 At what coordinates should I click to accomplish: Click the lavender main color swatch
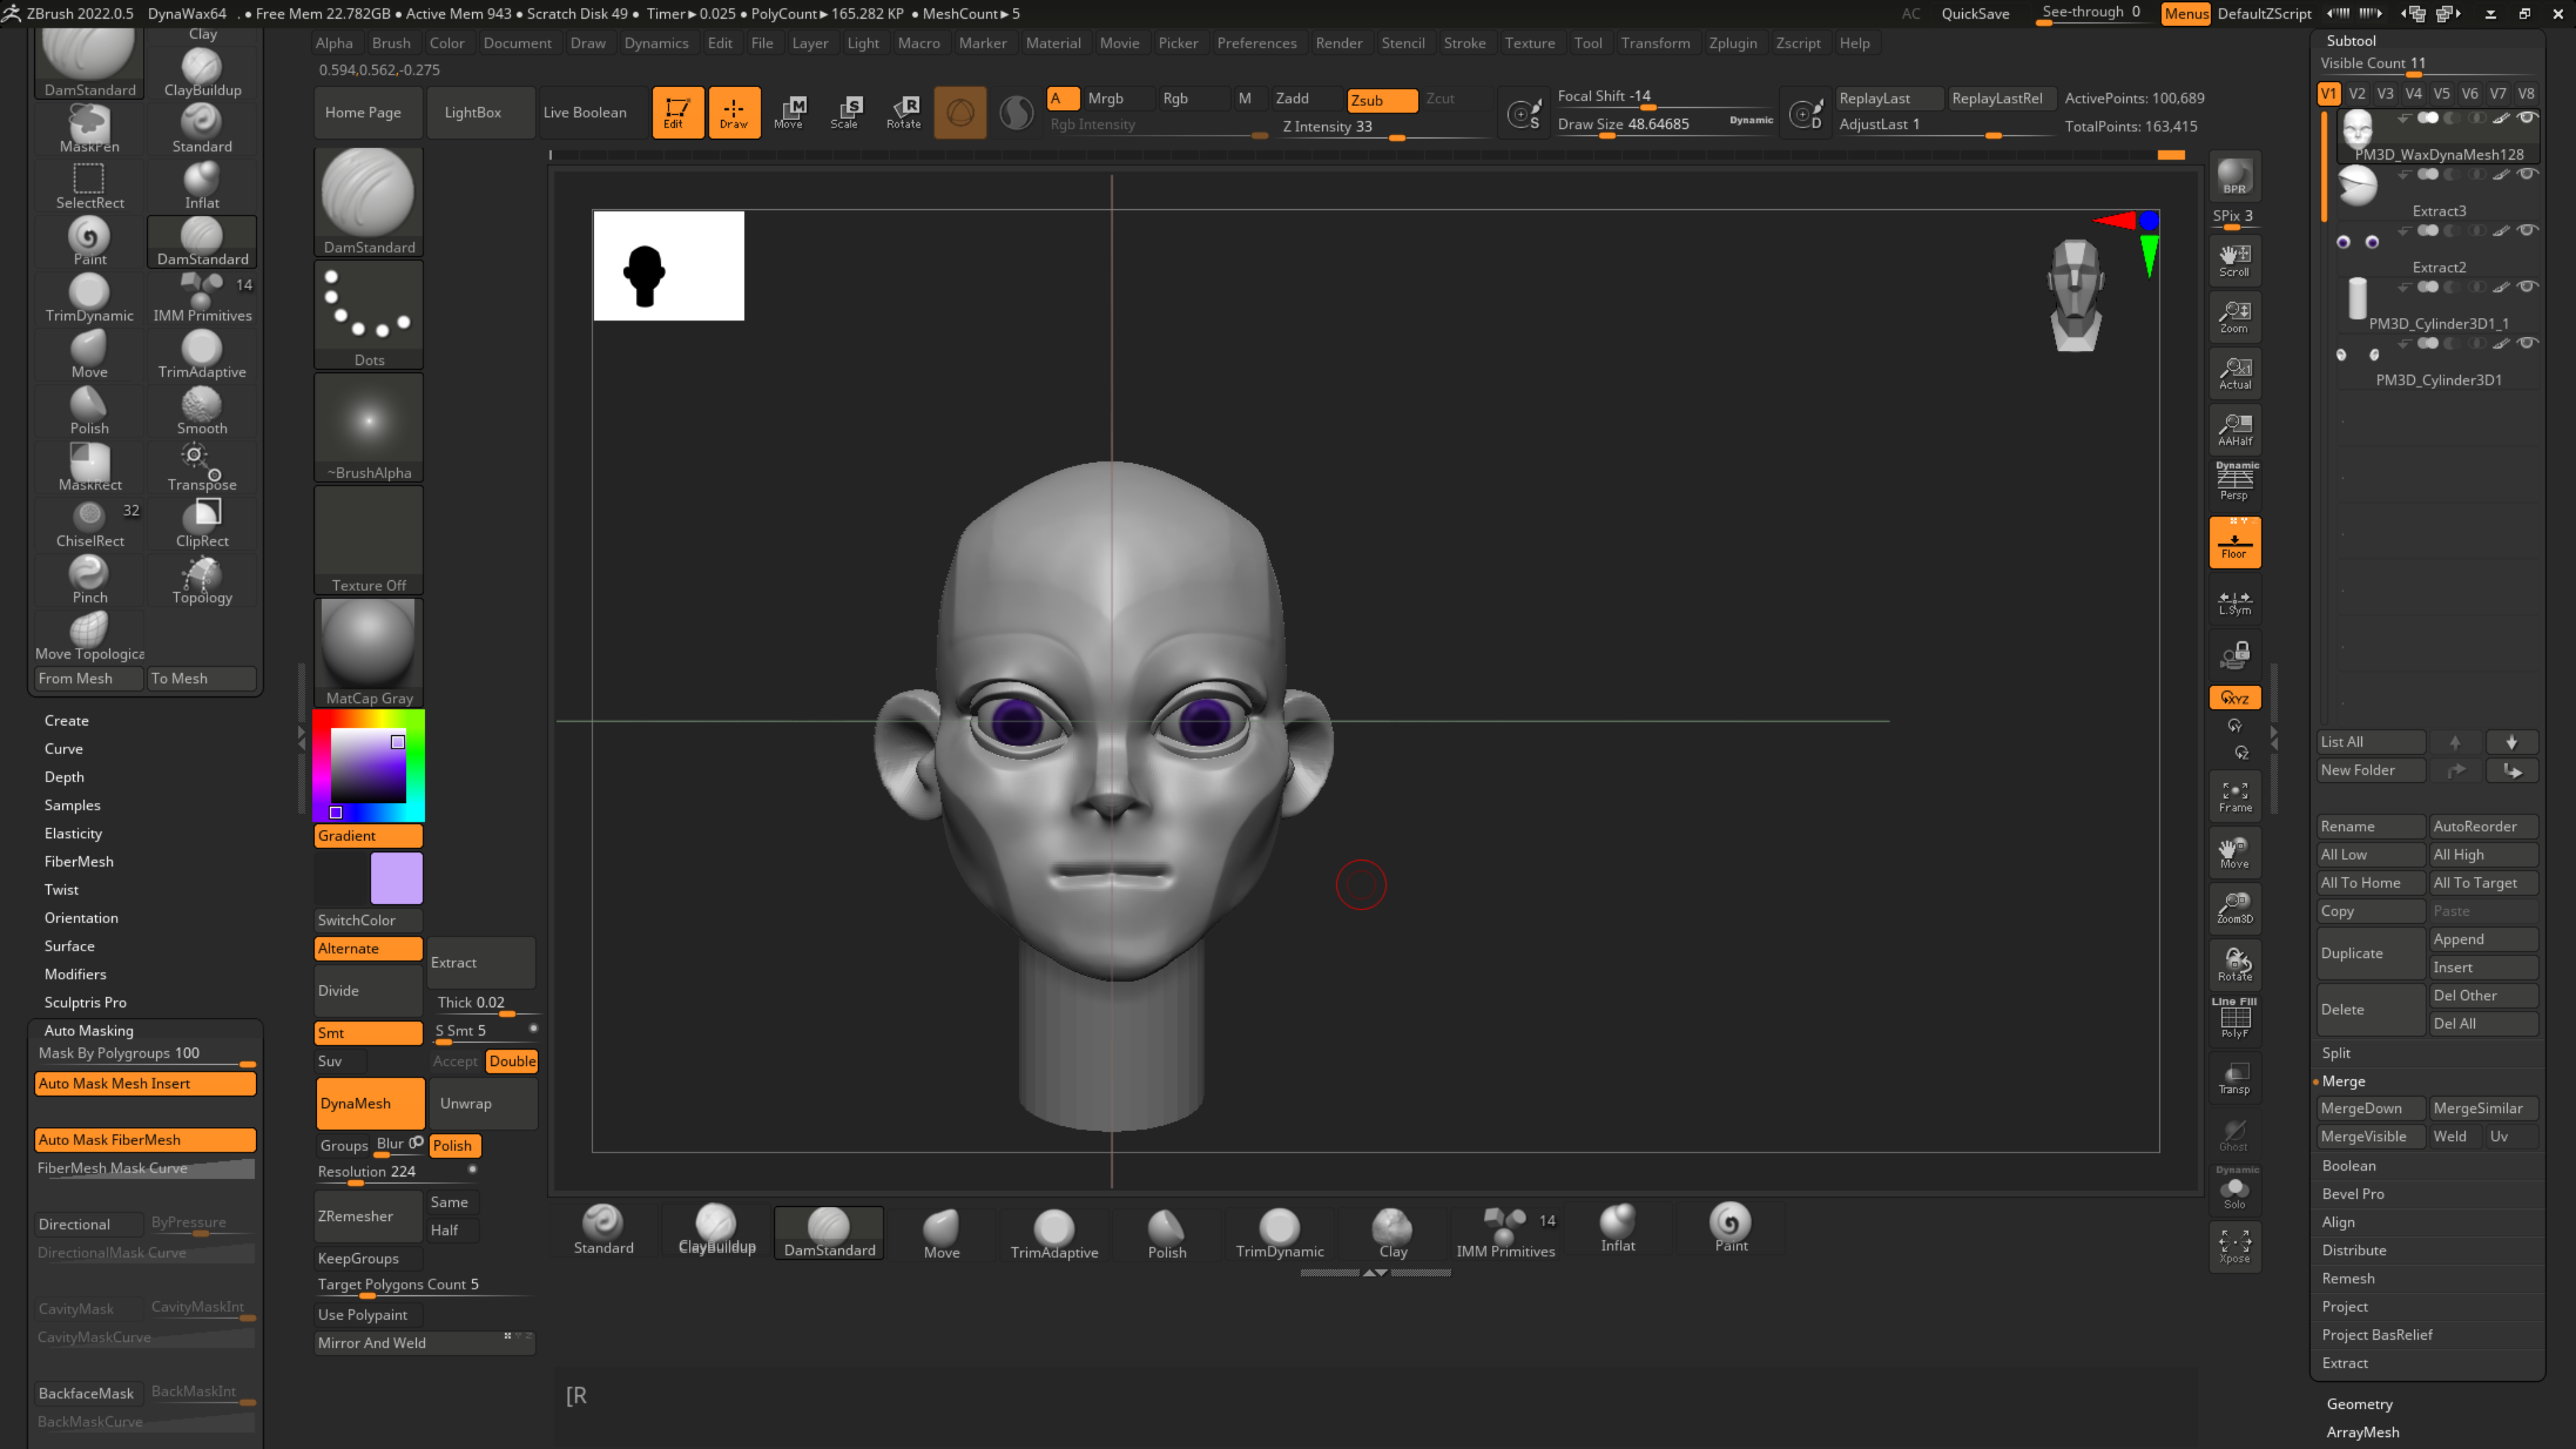coord(396,878)
